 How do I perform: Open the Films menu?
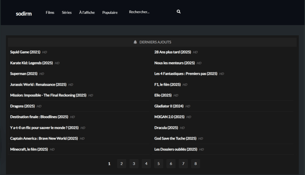coord(50,12)
